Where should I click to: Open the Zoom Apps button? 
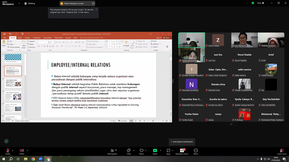(x=168, y=152)
